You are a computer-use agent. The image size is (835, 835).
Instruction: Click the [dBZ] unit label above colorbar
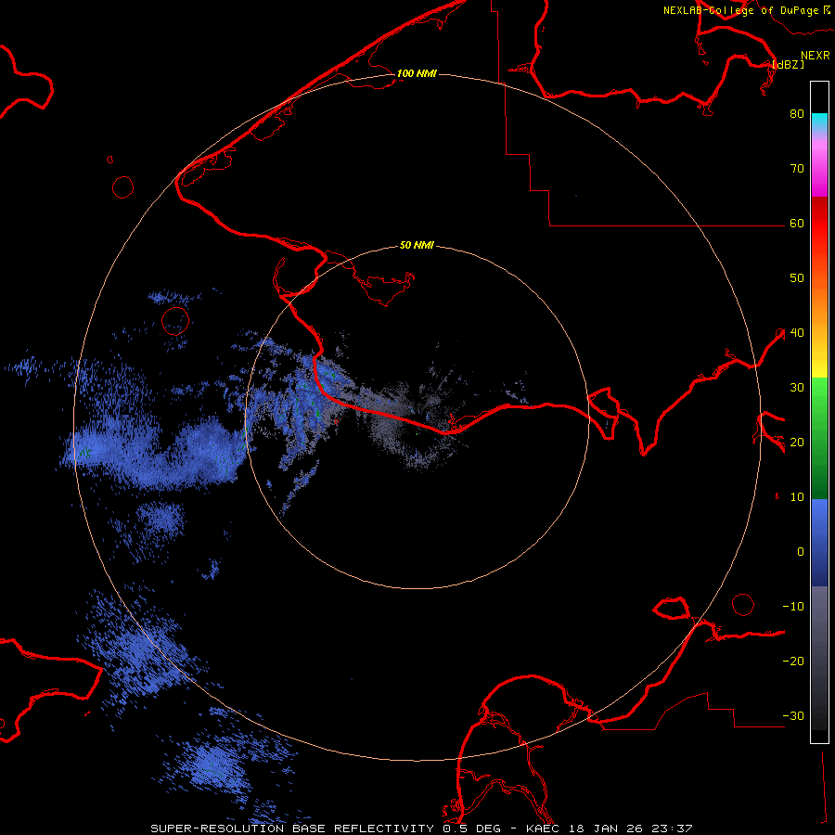coord(788,64)
